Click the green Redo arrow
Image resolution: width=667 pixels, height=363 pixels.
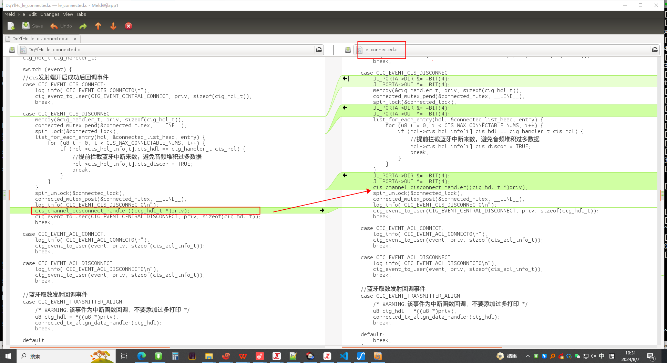[x=83, y=26]
